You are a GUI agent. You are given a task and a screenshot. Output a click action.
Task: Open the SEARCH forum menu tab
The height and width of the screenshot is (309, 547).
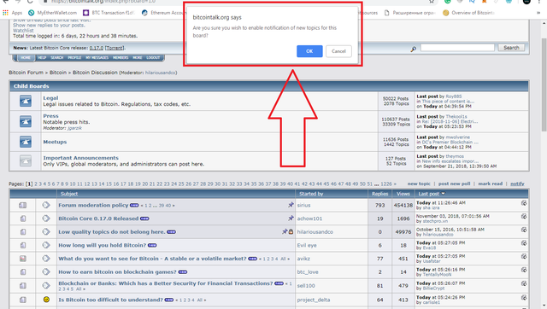(57, 57)
